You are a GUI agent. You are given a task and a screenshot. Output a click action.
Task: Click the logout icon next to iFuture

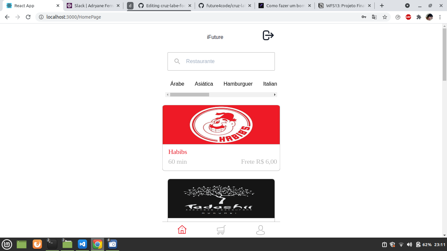point(267,35)
